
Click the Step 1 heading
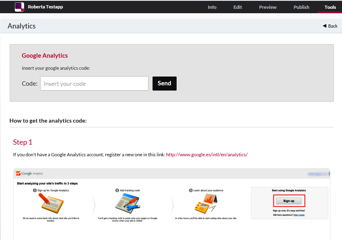coord(23,142)
